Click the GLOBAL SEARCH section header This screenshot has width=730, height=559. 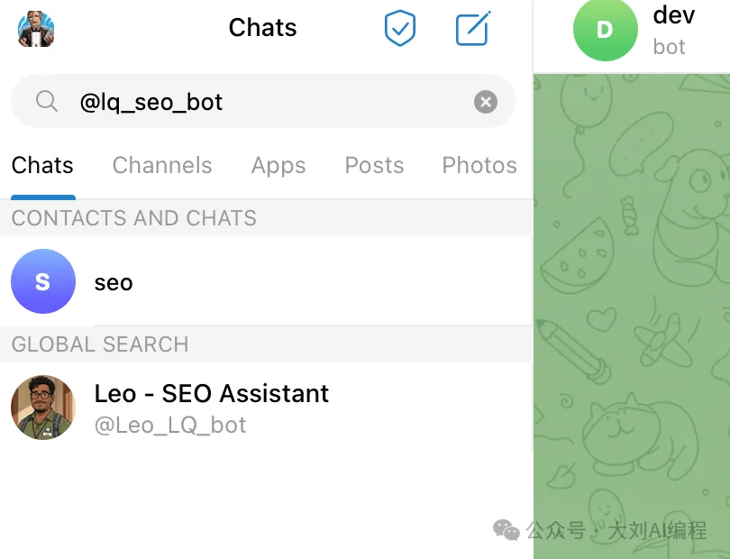pyautogui.click(x=100, y=344)
